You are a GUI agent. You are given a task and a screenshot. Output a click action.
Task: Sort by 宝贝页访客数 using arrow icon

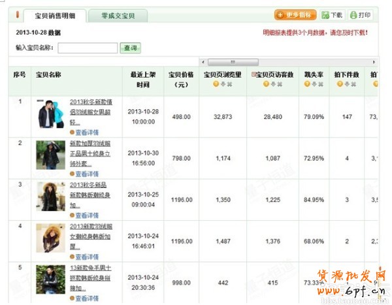pos(273,85)
